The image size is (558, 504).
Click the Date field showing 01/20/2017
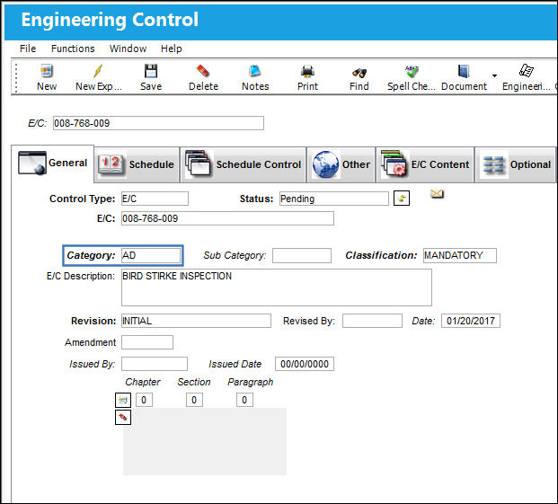click(471, 321)
